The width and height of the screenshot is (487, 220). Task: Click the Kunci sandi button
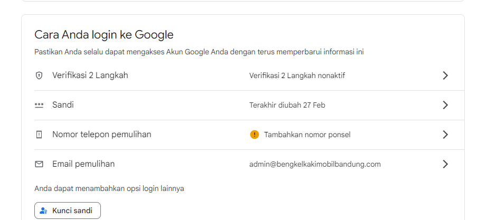[x=68, y=211]
